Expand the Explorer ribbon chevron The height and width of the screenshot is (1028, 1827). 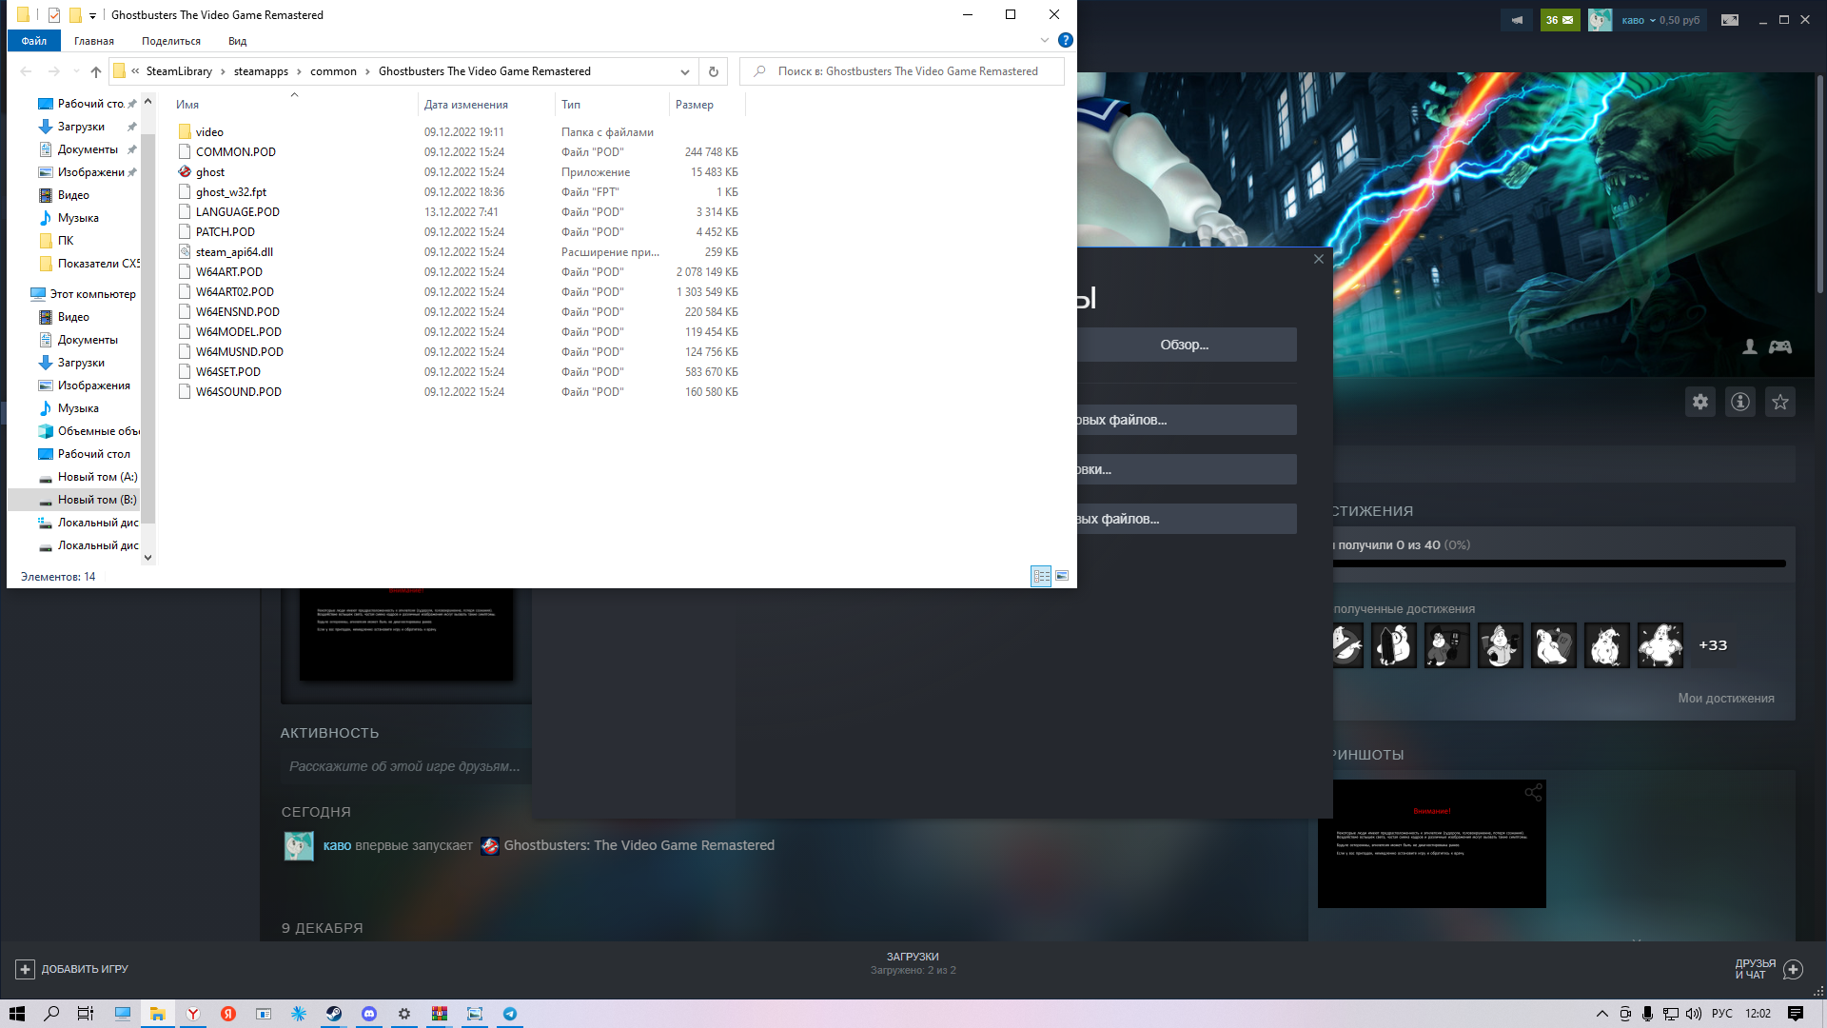click(x=1045, y=40)
